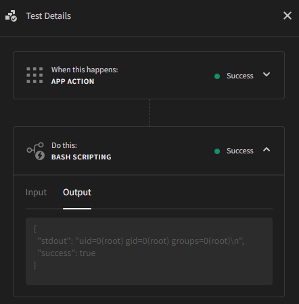Click the stdout line in output
Viewport: 299px width, 304px height.
[141, 241]
